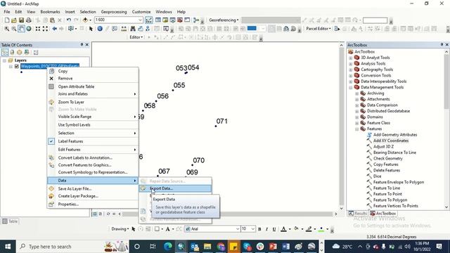This screenshot has width=450, height=253.
Task: Click Fixed Zoom In arrows
Action: [x=37, y=29]
